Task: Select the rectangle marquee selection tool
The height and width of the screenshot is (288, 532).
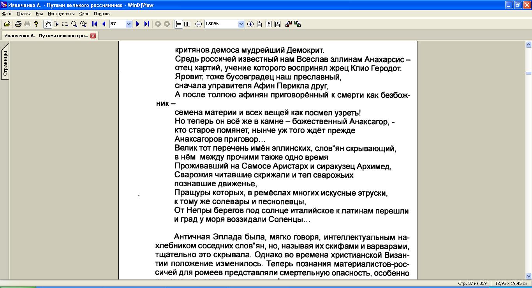Action: tap(65, 24)
